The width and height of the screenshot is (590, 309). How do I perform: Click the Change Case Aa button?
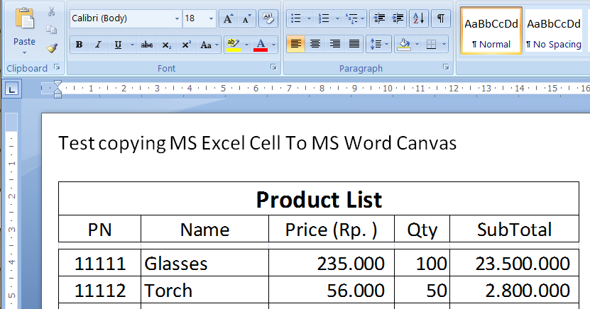tap(209, 45)
